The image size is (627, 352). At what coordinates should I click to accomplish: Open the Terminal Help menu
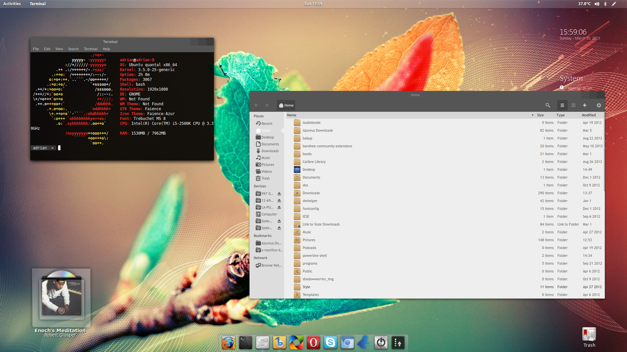(x=106, y=49)
